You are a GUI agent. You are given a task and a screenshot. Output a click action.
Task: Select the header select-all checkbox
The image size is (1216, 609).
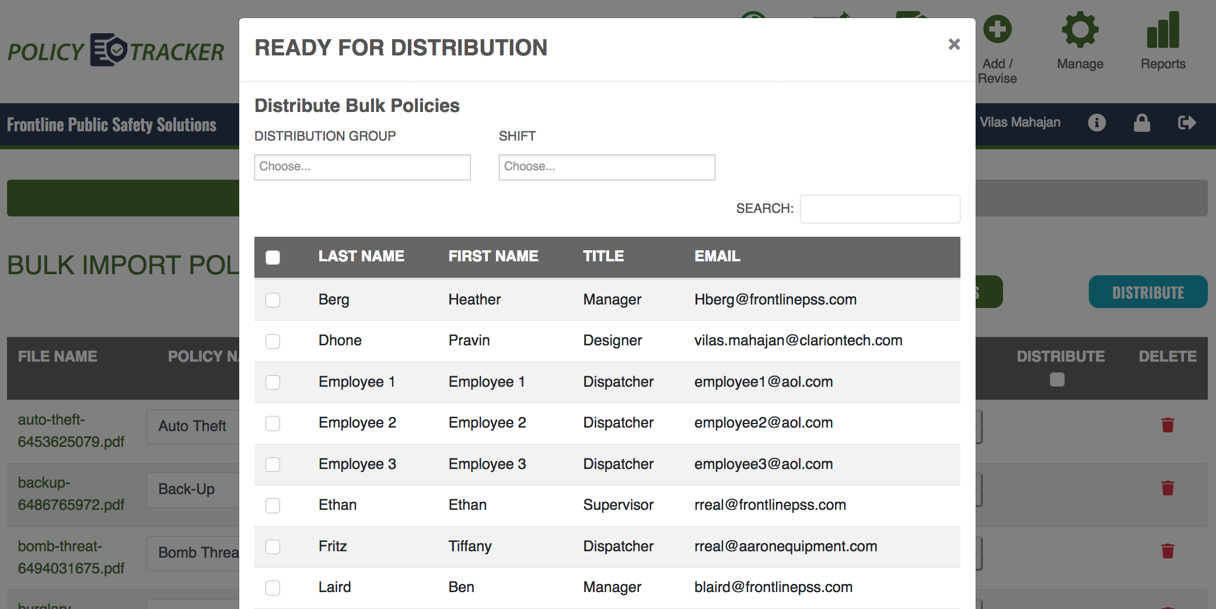coord(272,257)
